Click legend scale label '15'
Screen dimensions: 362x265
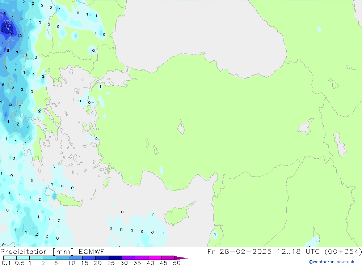click(85, 263)
